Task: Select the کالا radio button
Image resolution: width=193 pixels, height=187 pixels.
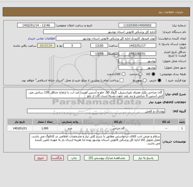Action: click(153, 74)
